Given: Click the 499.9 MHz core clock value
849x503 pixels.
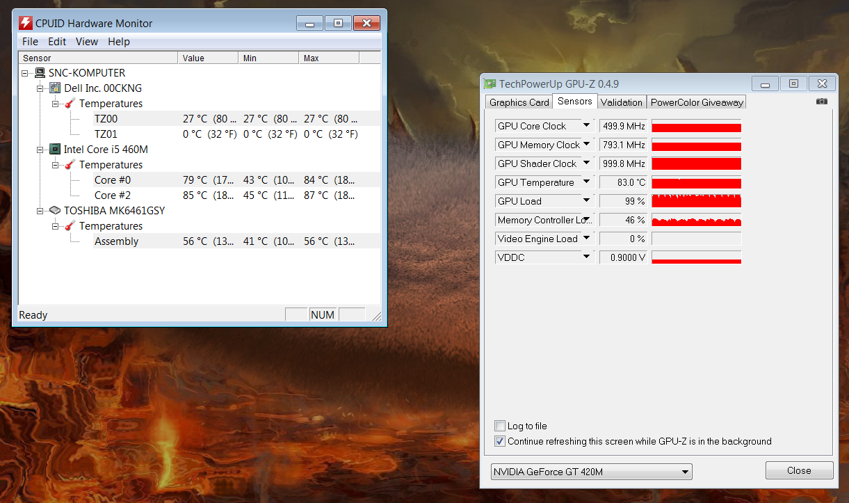Looking at the screenshot, I should click(623, 126).
